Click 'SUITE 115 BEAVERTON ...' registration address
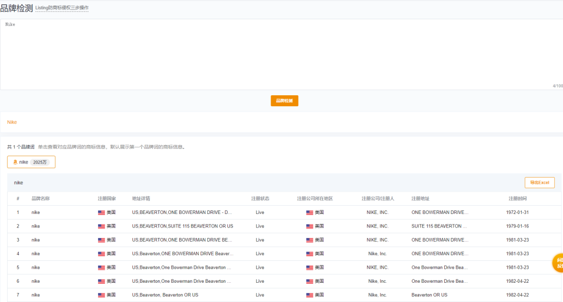The height and width of the screenshot is (302, 563). point(439,226)
